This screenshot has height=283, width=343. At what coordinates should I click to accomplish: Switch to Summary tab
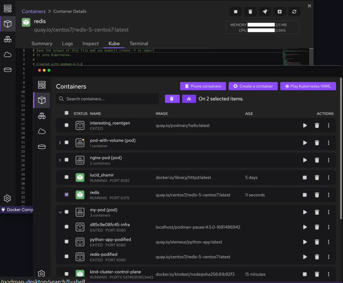(42, 43)
